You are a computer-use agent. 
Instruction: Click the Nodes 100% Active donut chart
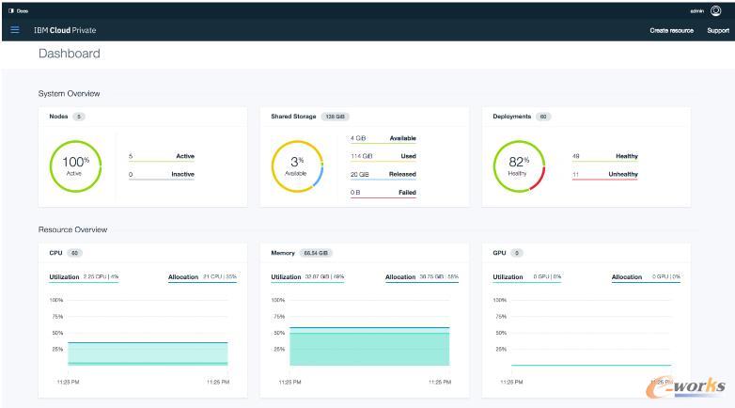[75, 165]
